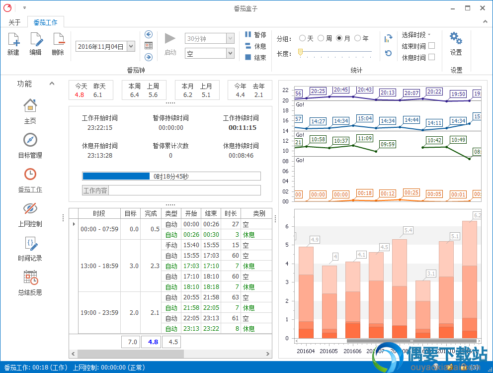Screen dimensions: 493x373
Task: Open 番茄工作 clock icon in sidebar
Action: click(x=30, y=180)
